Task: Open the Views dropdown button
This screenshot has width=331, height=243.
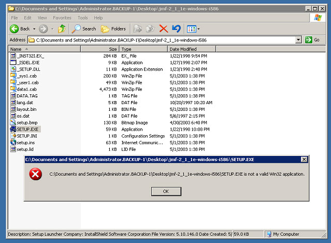Action: pyautogui.click(x=193, y=28)
